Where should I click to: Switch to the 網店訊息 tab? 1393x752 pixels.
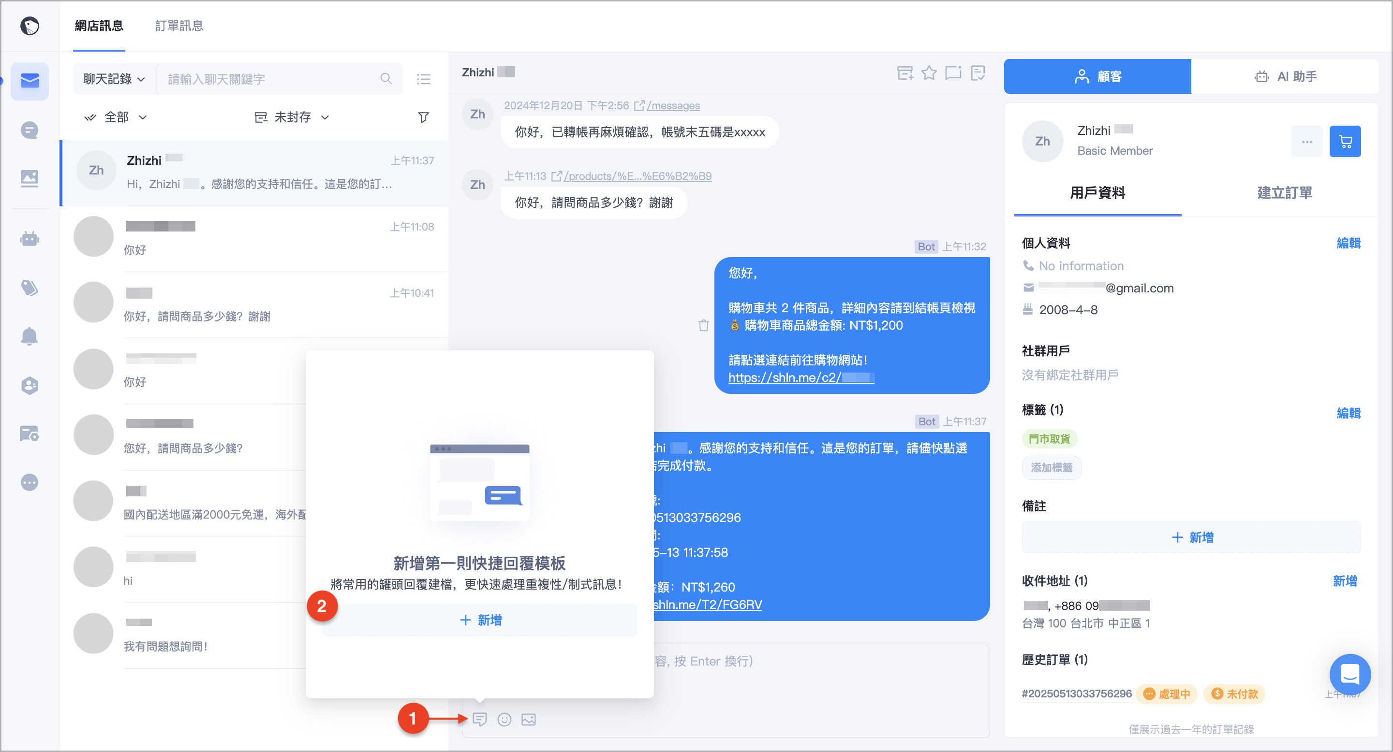click(99, 26)
